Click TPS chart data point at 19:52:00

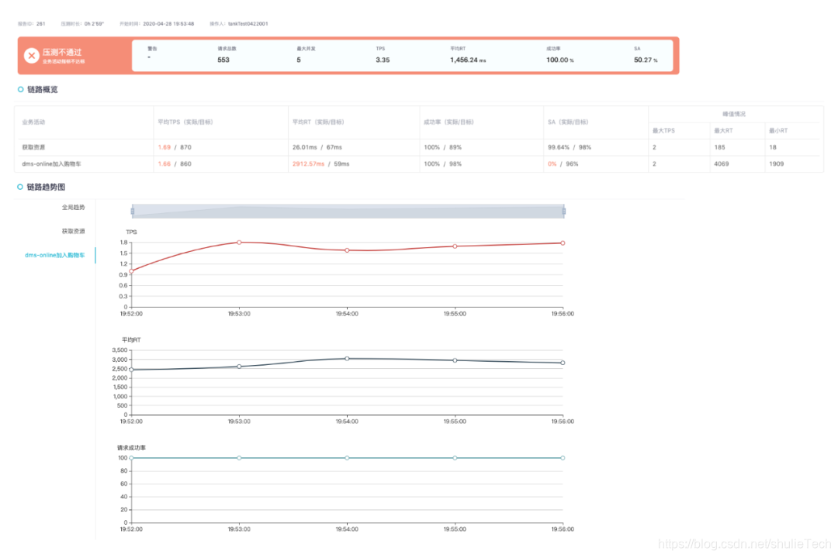coord(131,271)
